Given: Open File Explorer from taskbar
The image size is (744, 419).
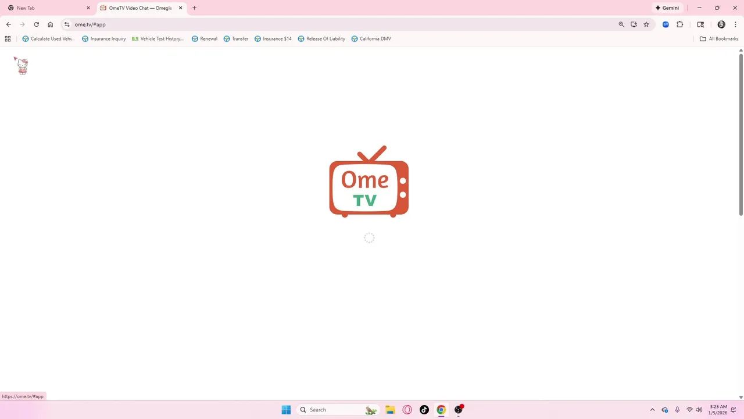Looking at the screenshot, I should [x=390, y=410].
